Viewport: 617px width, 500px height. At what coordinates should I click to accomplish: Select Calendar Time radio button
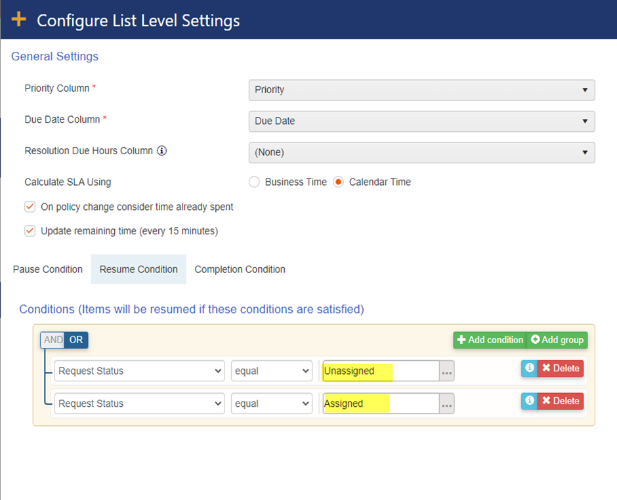pos(339,182)
